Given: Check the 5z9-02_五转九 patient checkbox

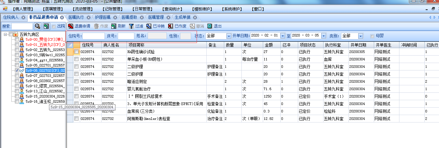Looking at the screenshot, I should tap(17, 50).
